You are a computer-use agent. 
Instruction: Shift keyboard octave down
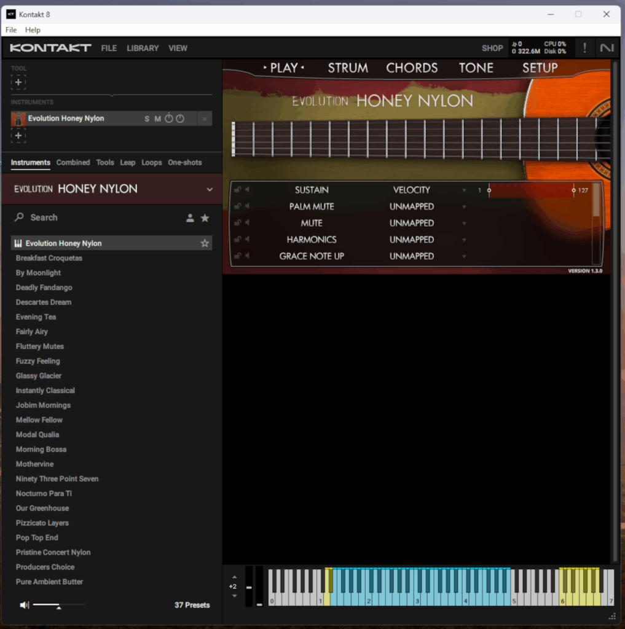point(234,596)
